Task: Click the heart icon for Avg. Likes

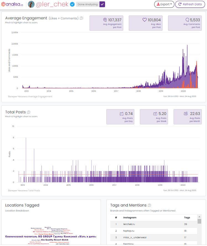Action: click(x=145, y=20)
